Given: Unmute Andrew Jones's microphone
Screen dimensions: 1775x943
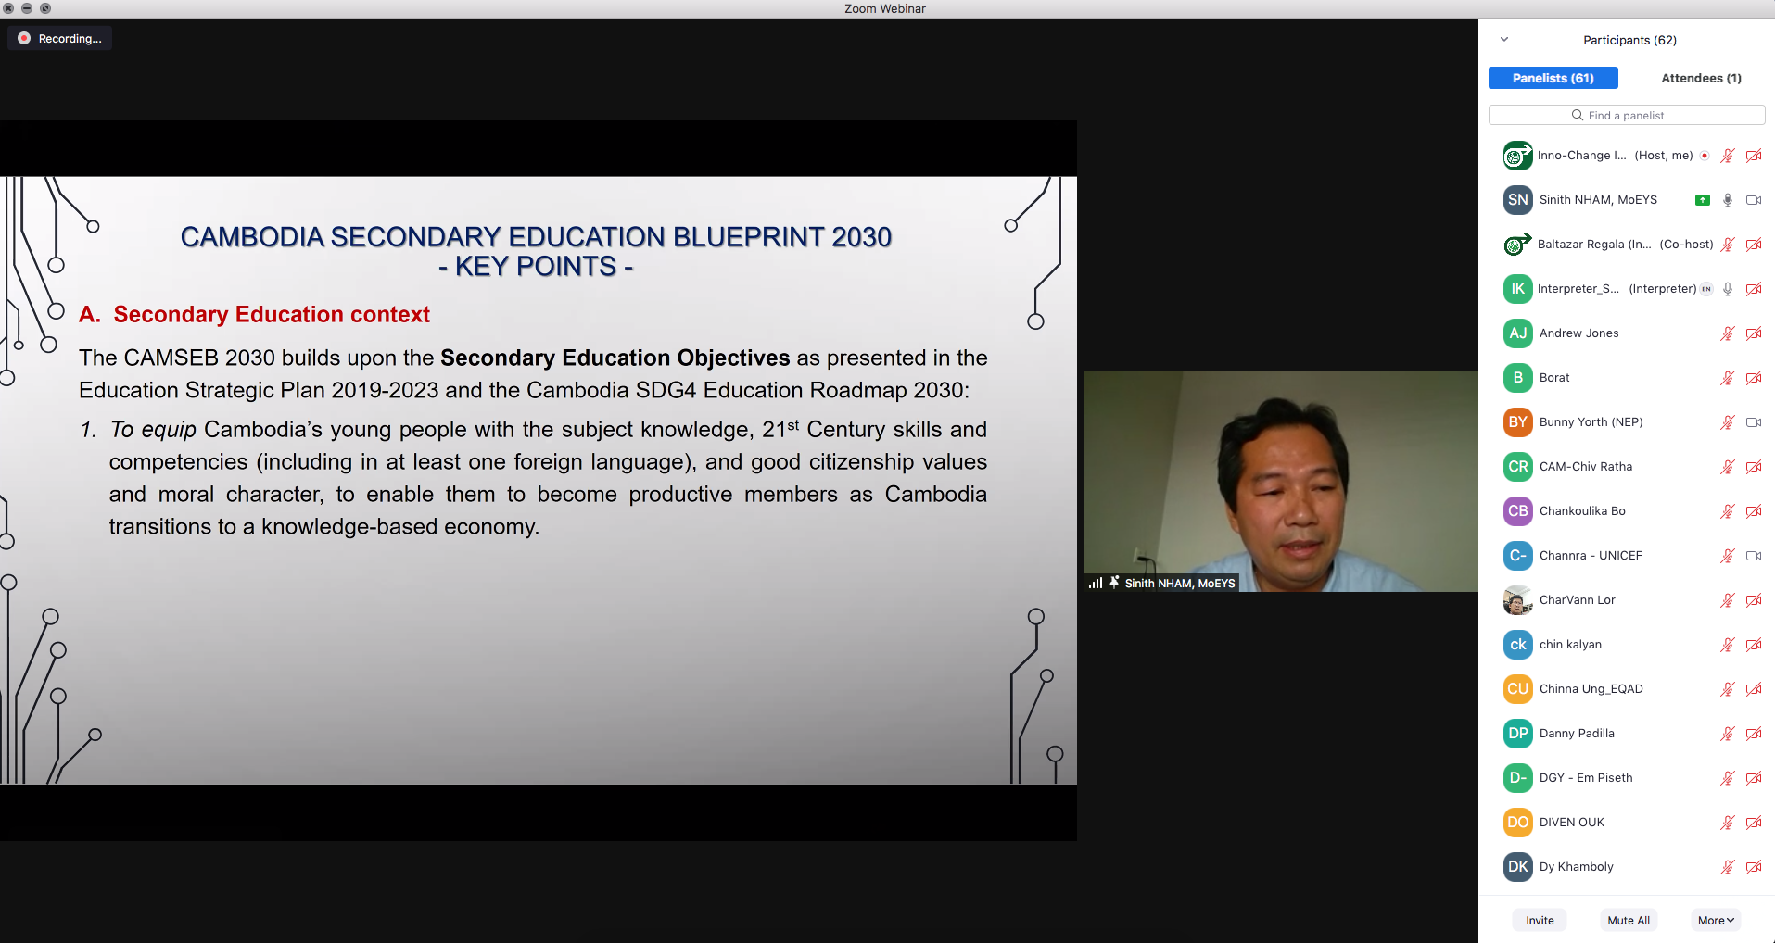Looking at the screenshot, I should [x=1728, y=333].
